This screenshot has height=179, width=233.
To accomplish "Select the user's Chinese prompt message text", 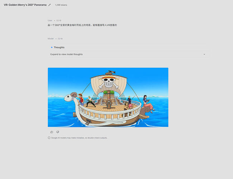I will [82, 25].
